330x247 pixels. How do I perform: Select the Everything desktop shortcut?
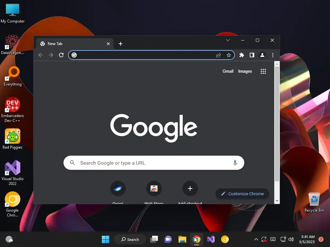pos(13,76)
